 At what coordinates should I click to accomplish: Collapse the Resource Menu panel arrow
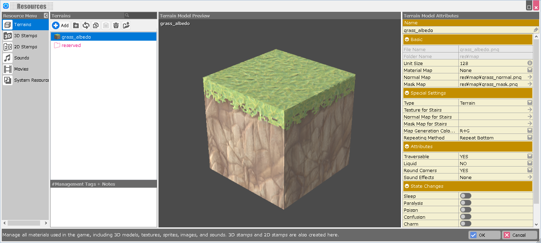(x=46, y=16)
